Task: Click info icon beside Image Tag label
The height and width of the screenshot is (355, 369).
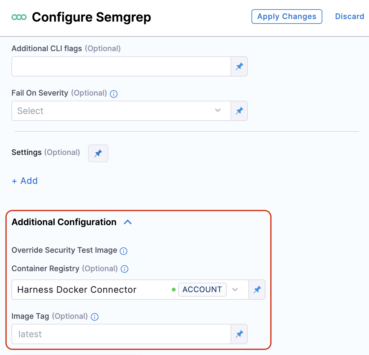Action: click(95, 317)
